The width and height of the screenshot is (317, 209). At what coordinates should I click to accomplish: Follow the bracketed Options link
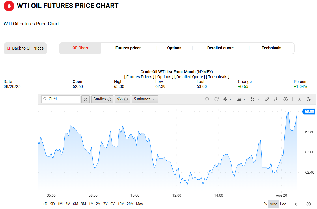[164, 77]
